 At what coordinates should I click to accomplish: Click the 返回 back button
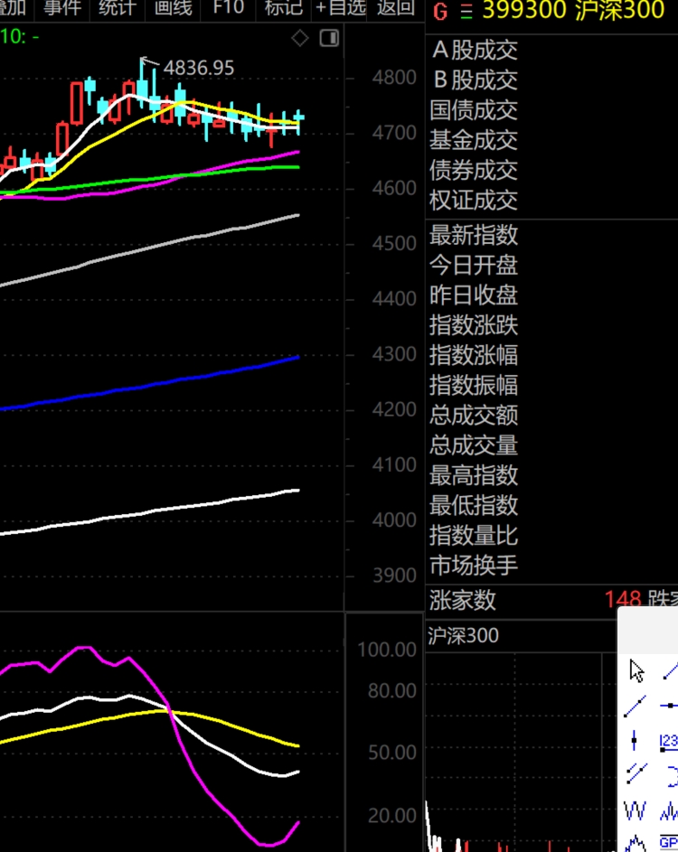[x=395, y=9]
